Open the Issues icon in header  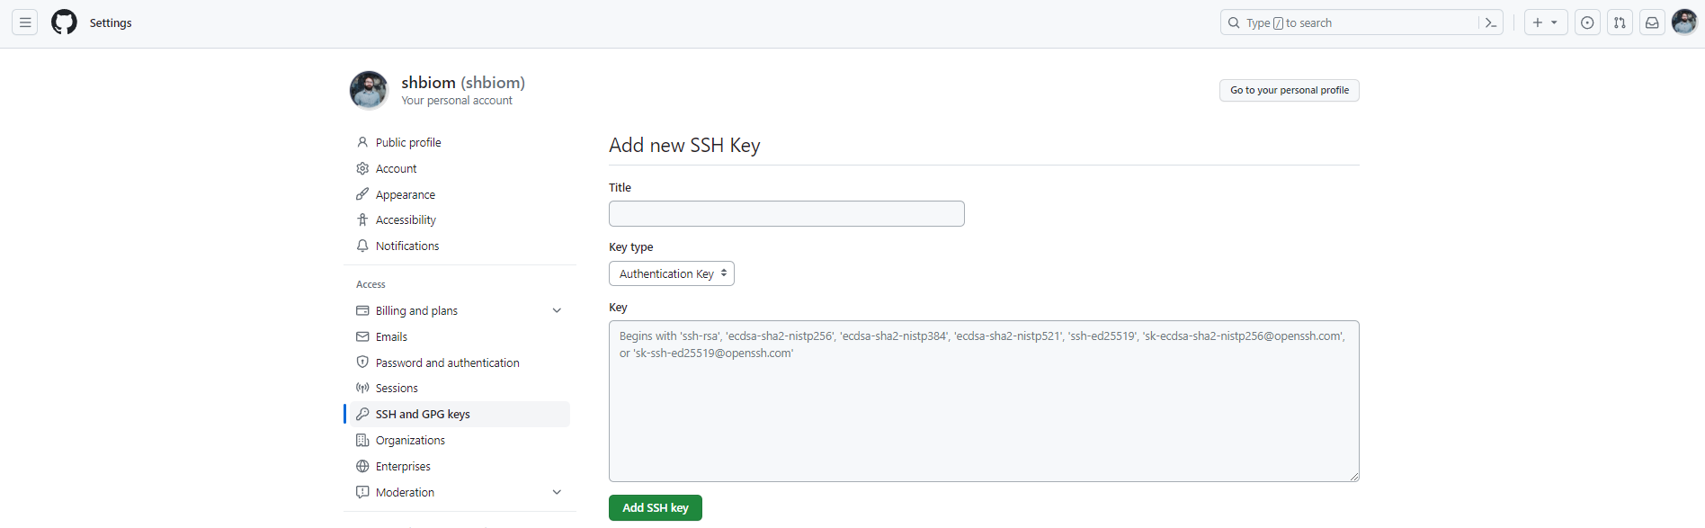coord(1587,22)
